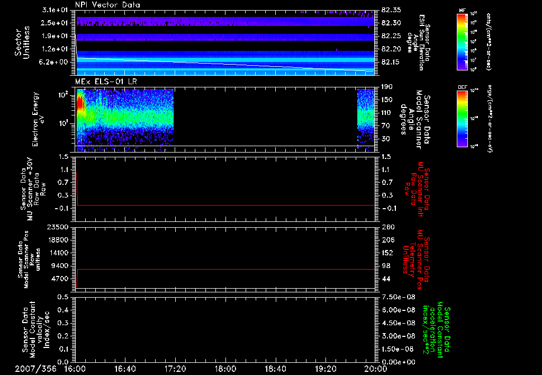The image size is (542, 375).
Task: Select the NPI Vector Data panel title
Action: click(107, 4)
